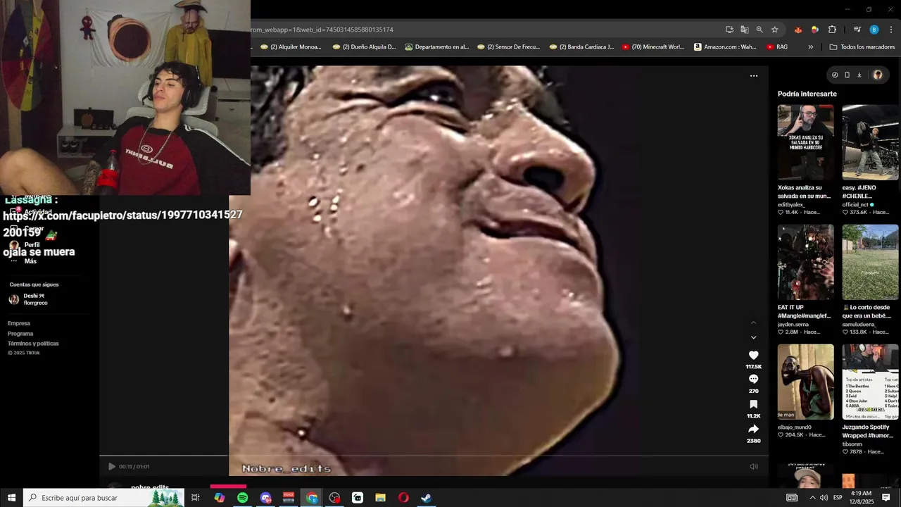Screen dimensions: 901x507
Task: Go to the previous video with up chevron
Action: tap(753, 323)
